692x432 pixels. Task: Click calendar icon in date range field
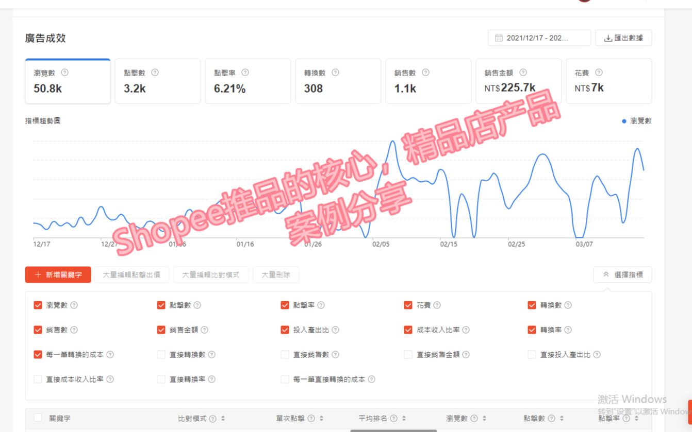(499, 38)
